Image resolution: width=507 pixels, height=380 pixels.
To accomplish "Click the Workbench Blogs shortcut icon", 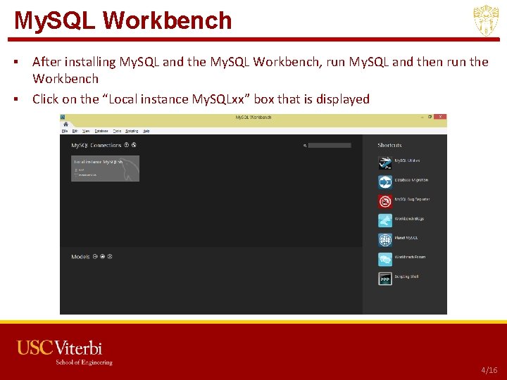I will click(385, 221).
